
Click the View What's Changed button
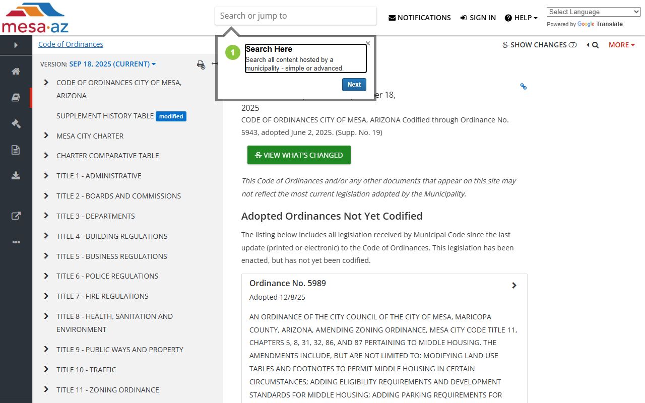(299, 155)
